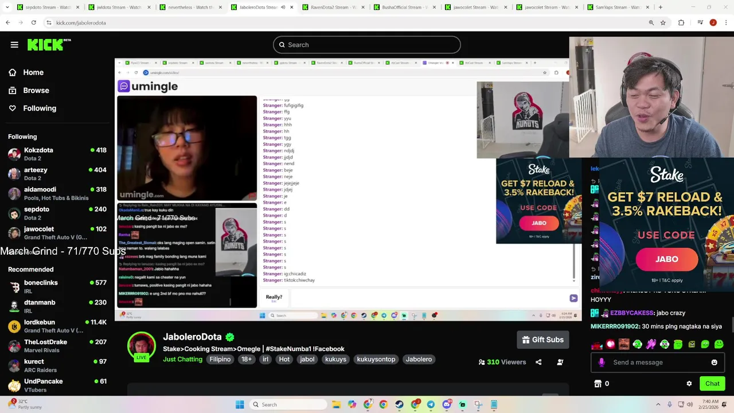Open chat settings gear

[x=689, y=384]
